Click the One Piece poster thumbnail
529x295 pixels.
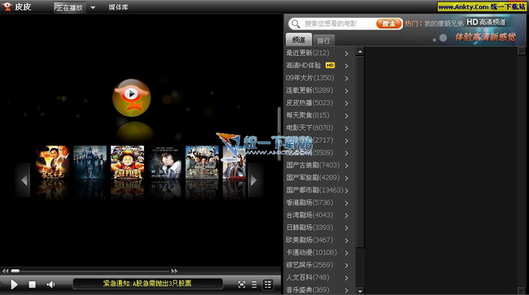click(x=127, y=163)
